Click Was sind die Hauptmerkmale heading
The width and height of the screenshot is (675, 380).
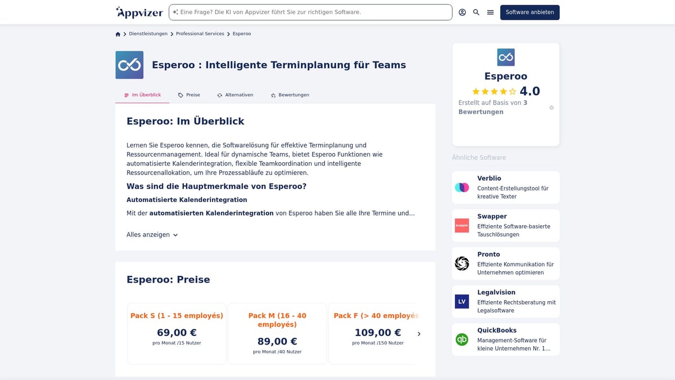(x=217, y=186)
